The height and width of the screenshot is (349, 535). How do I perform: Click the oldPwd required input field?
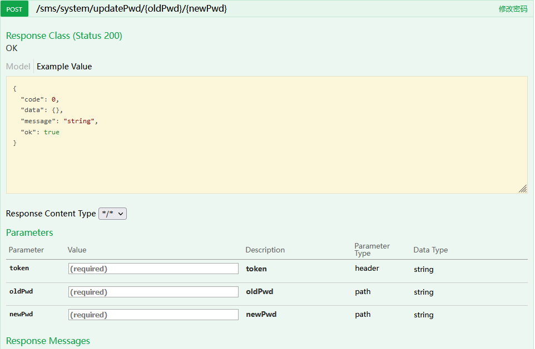[x=153, y=292]
